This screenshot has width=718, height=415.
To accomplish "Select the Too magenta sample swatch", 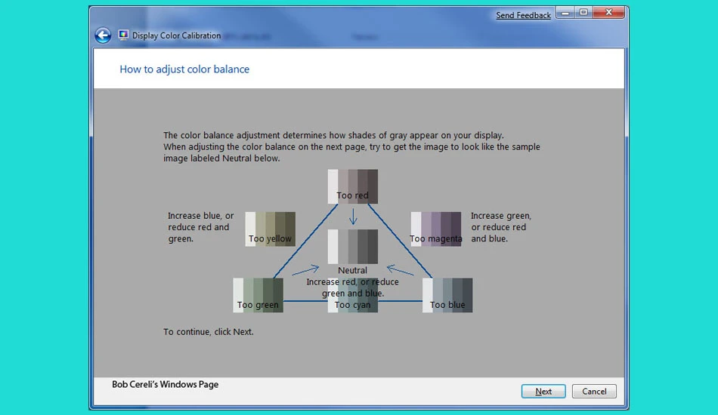I will click(436, 229).
